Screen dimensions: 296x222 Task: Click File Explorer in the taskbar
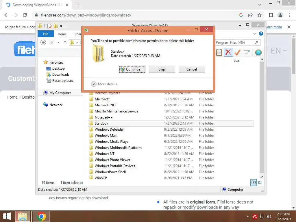coord(23,216)
